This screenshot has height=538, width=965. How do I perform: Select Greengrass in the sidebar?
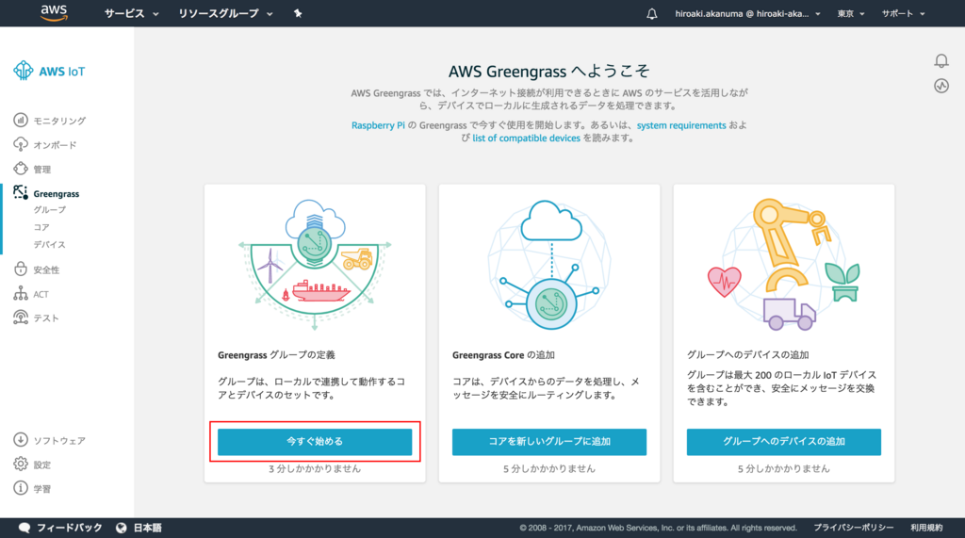(56, 194)
